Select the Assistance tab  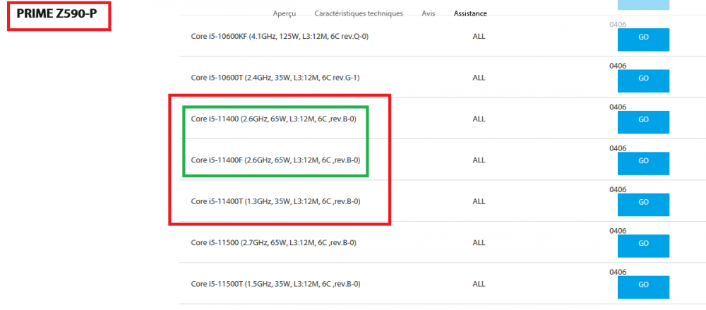(x=470, y=13)
